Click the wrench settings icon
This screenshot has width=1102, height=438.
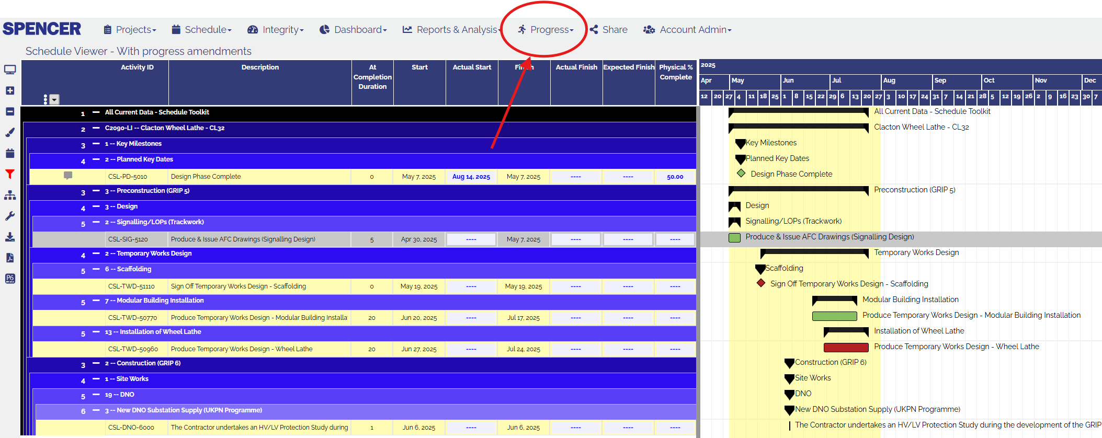10,216
